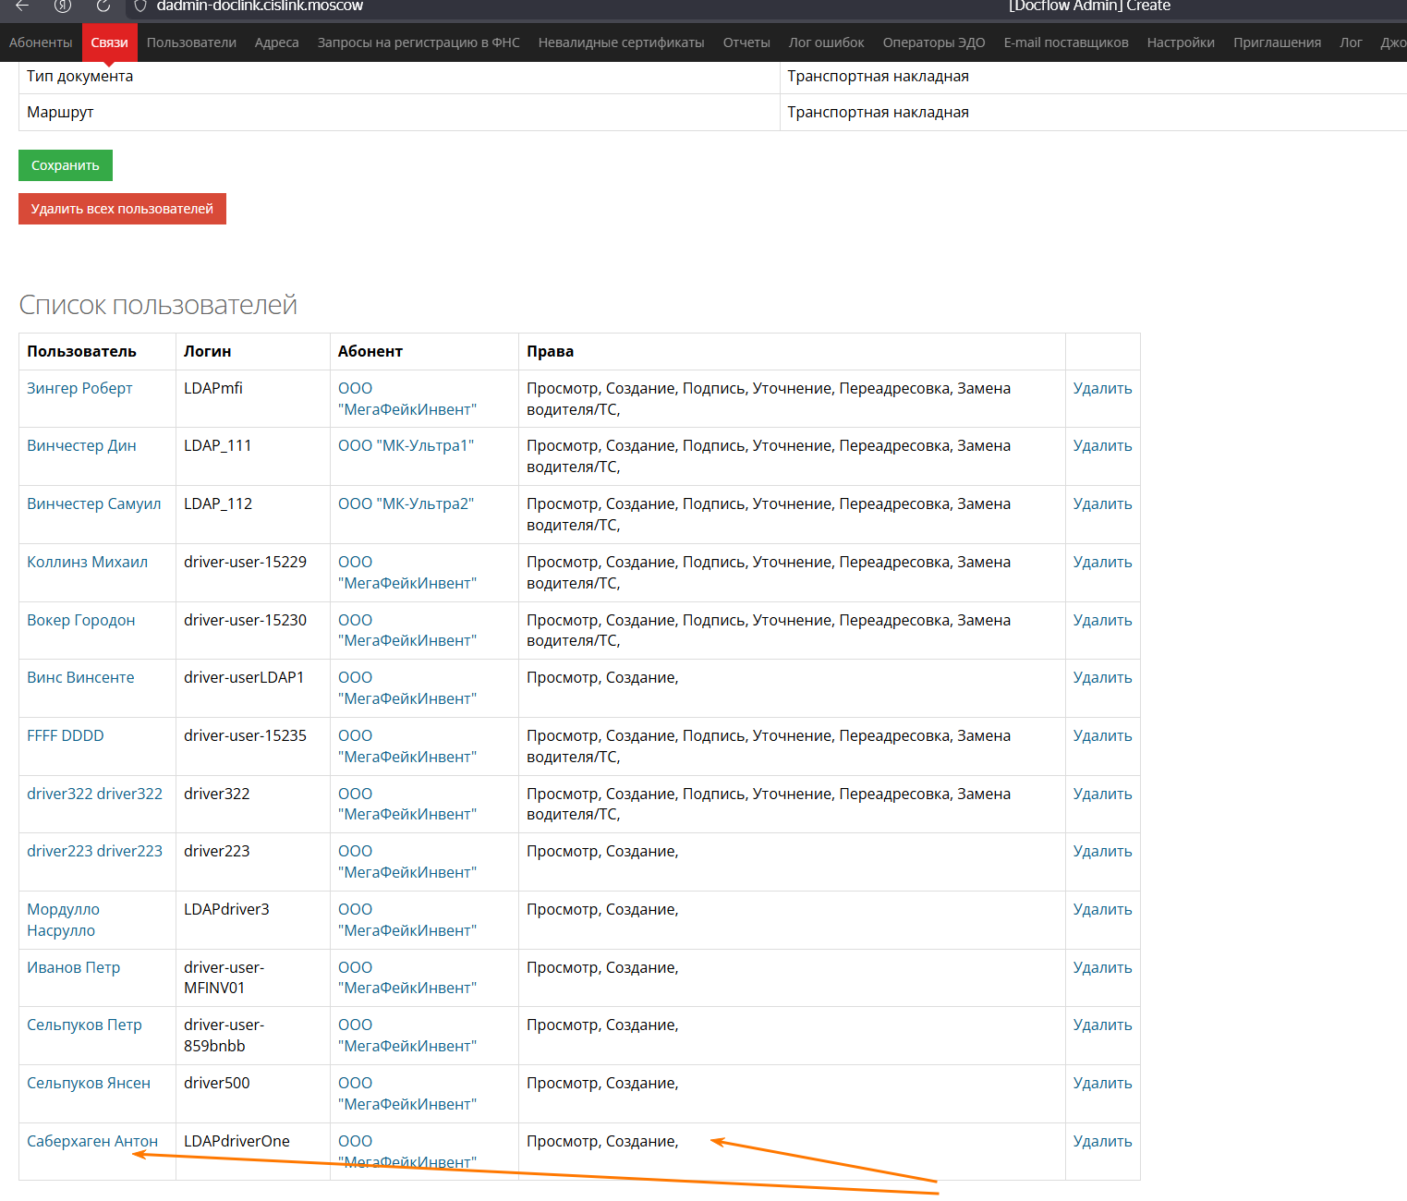The height and width of the screenshot is (1201, 1407).
Task: Click the Список пользователей heading
Action: pyautogui.click(x=158, y=305)
